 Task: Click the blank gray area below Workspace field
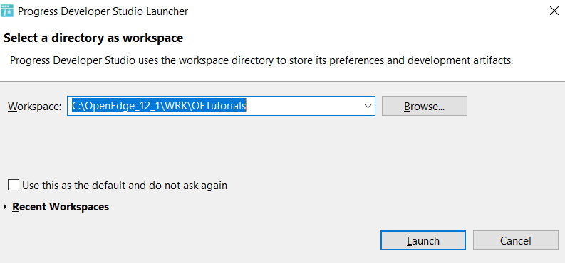pyautogui.click(x=252, y=147)
